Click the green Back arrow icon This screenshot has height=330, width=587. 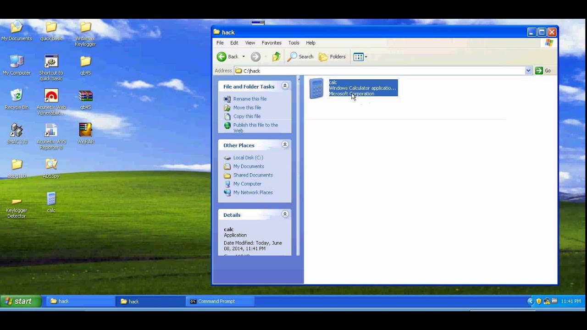click(x=222, y=57)
